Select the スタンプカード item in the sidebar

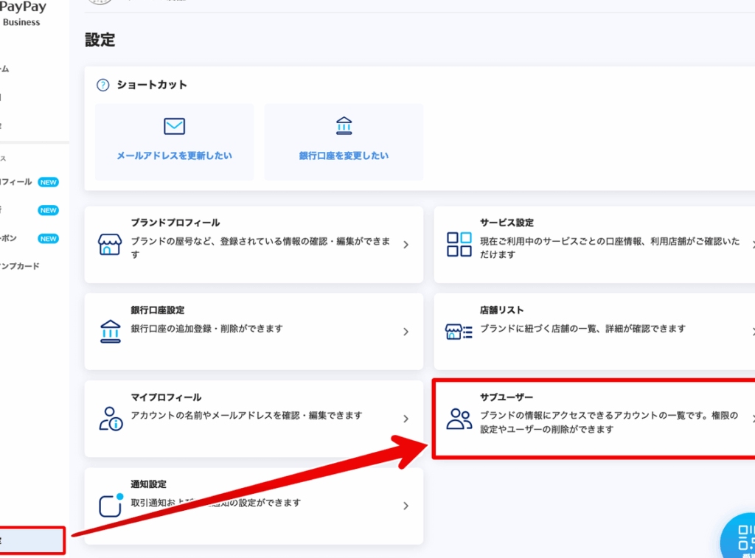[x=21, y=266]
